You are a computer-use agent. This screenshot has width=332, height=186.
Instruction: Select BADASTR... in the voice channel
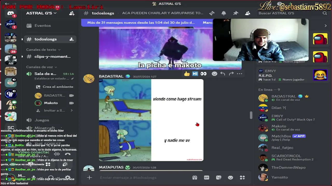(x=54, y=96)
